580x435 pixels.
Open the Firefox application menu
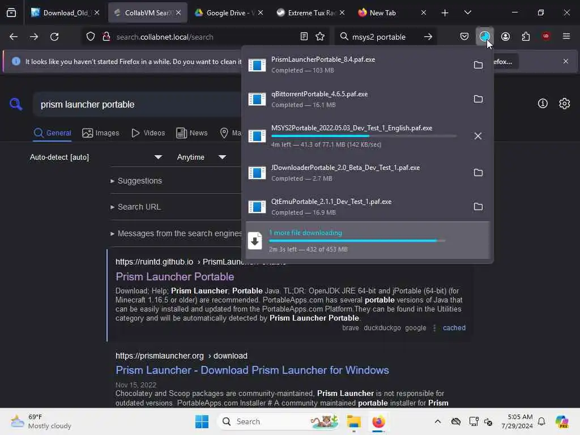click(x=566, y=37)
